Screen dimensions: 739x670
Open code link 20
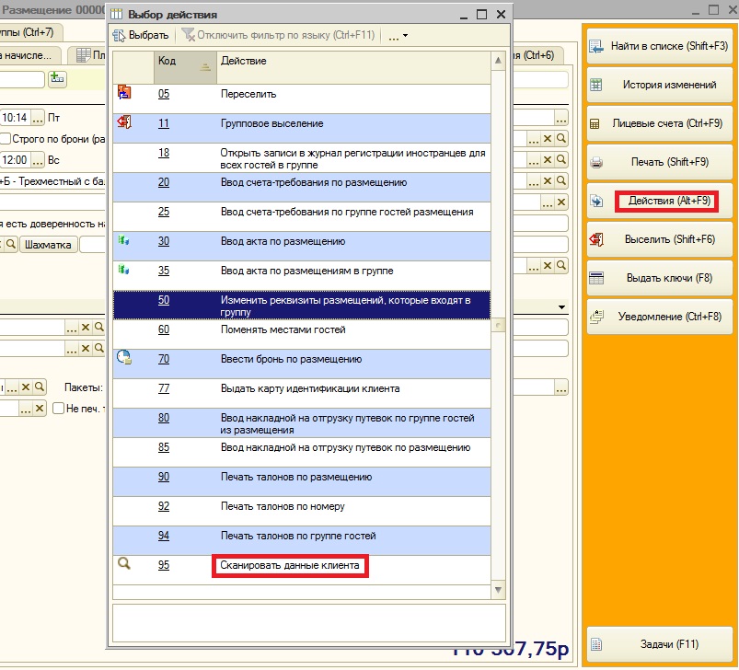(x=164, y=182)
